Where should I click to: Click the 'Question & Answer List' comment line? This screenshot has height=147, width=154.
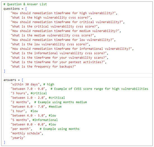coord(25,4)
